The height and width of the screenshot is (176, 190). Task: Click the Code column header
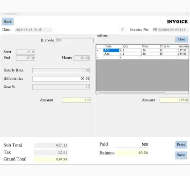click(113, 46)
